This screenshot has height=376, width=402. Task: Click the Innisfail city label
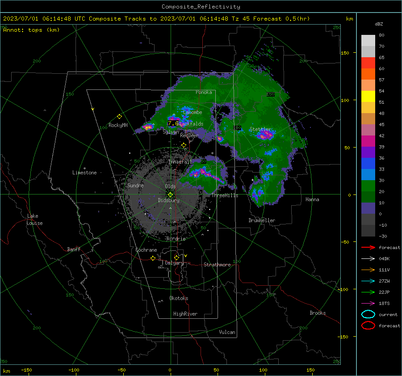coord(180,162)
